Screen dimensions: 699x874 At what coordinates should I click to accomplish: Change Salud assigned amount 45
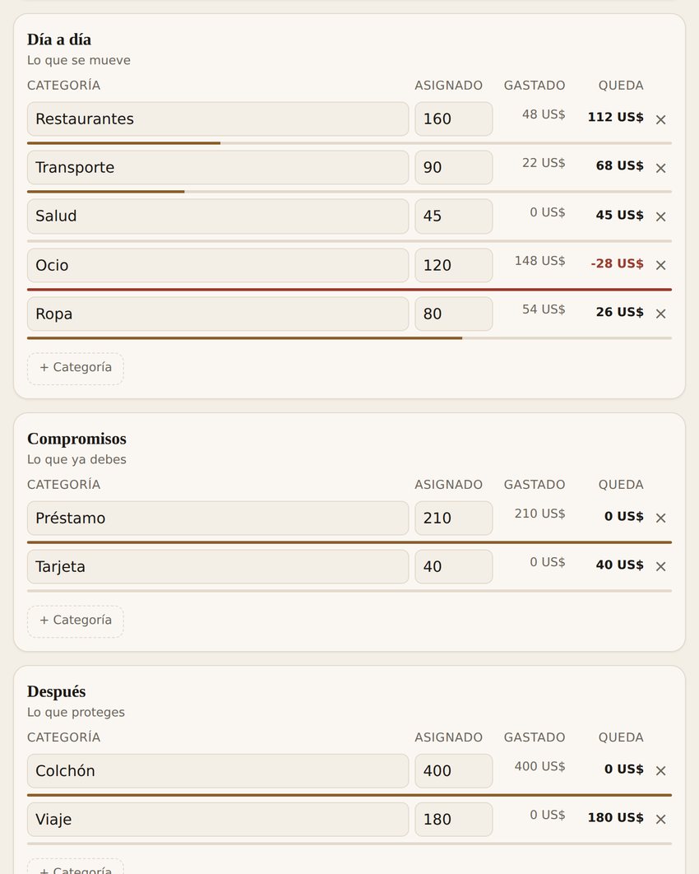[453, 216]
